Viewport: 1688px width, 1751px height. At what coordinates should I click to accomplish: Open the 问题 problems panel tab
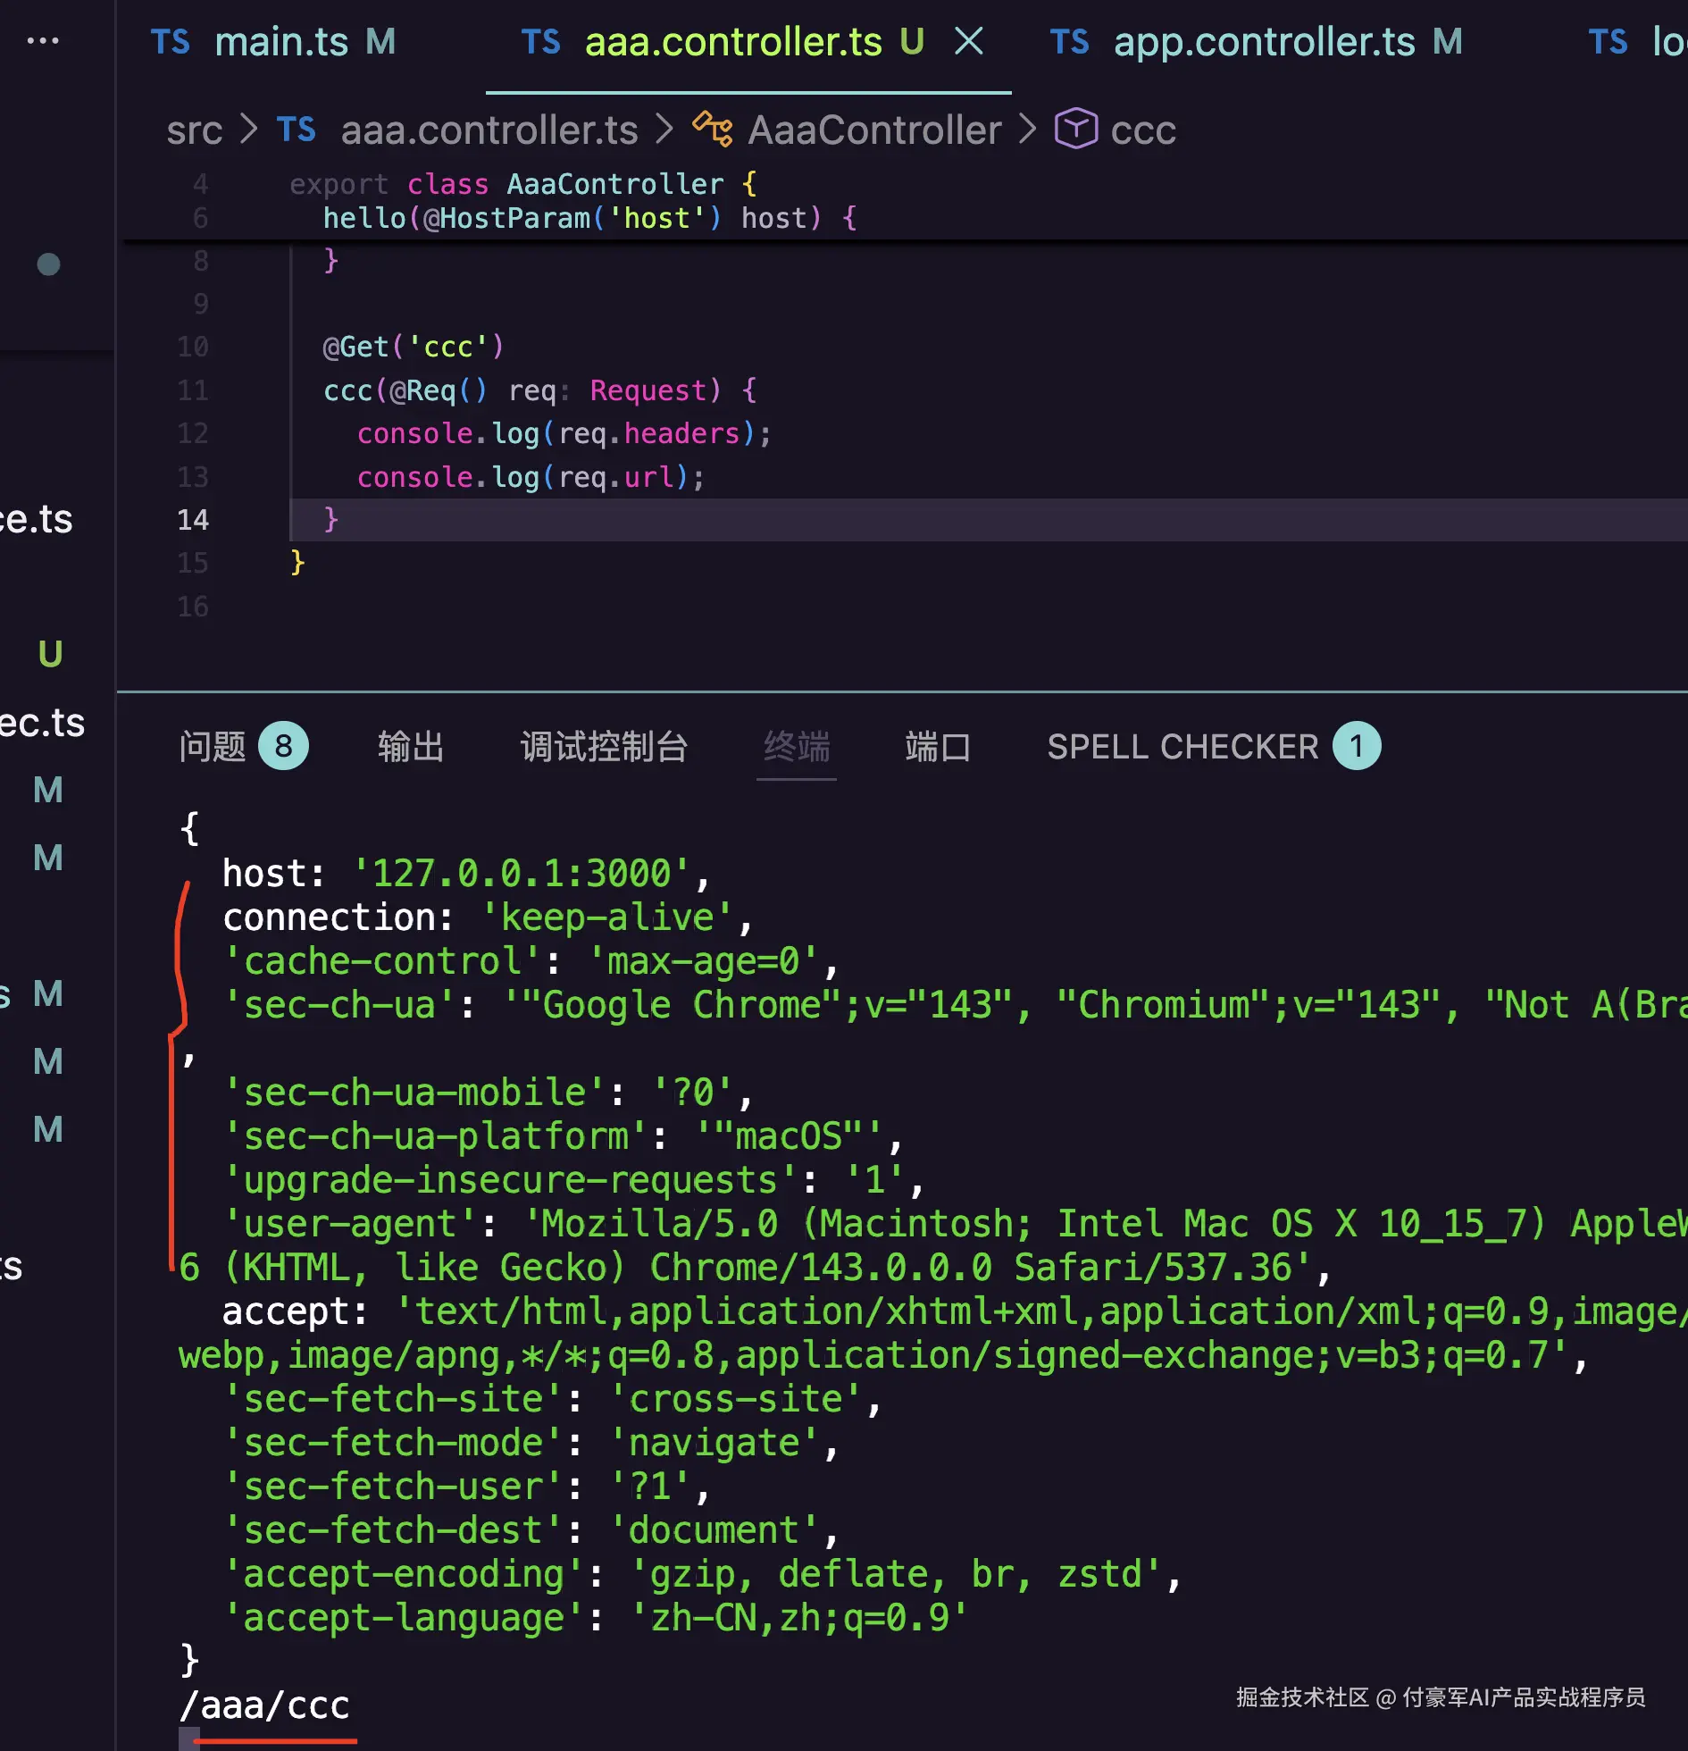[x=213, y=746]
